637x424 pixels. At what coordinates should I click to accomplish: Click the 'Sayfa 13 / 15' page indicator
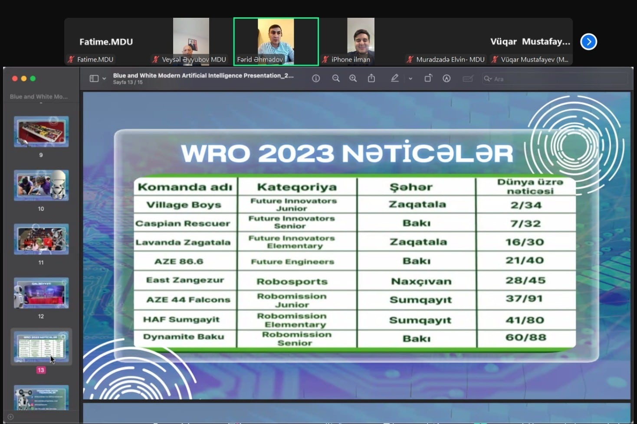[128, 82]
